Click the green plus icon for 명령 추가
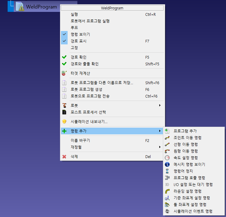226x217 pixels. (64, 131)
